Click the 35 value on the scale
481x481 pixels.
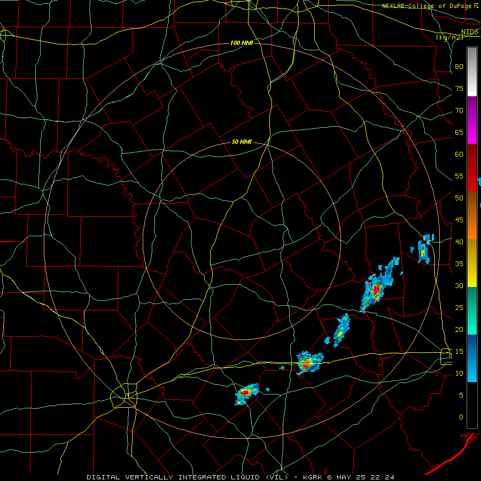[459, 264]
